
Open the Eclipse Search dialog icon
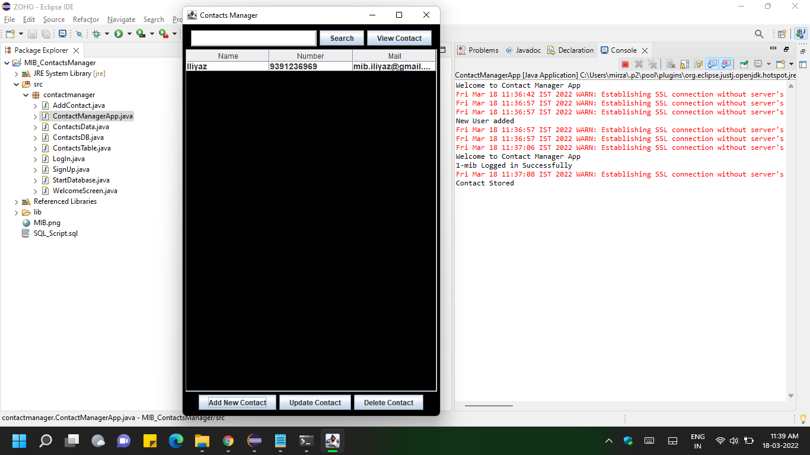pos(760,34)
